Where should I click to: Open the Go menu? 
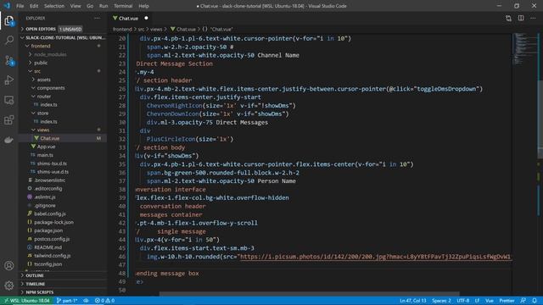(90, 6)
